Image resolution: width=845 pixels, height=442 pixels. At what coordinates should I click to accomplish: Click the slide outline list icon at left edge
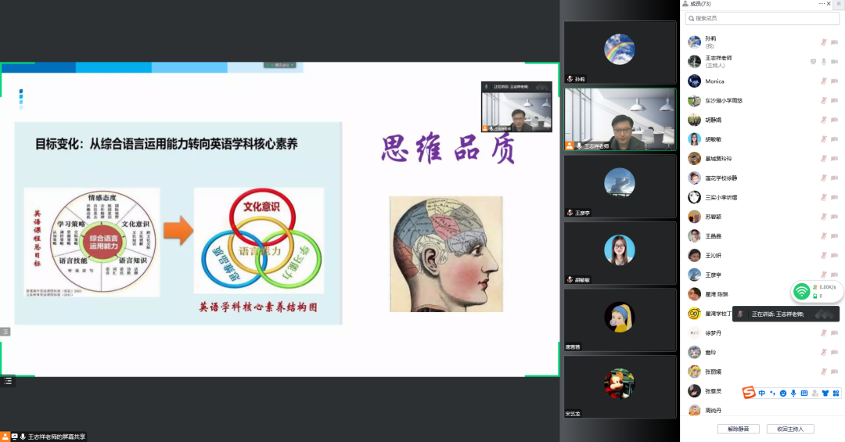click(5, 332)
